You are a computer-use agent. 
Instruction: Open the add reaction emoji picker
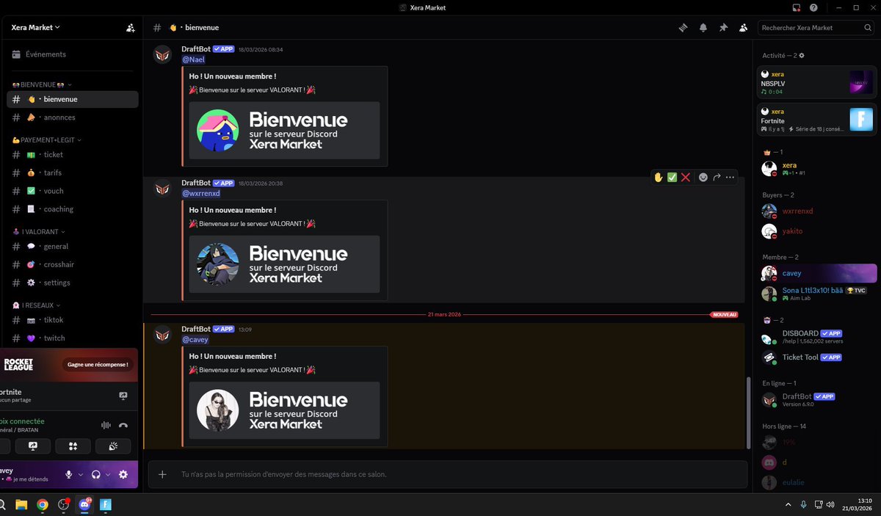point(703,177)
